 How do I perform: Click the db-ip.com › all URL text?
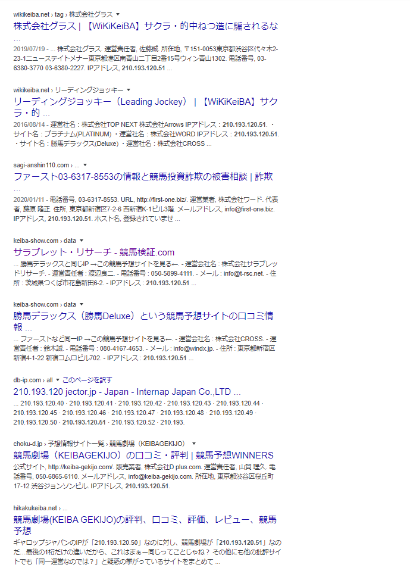[x=33, y=380]
